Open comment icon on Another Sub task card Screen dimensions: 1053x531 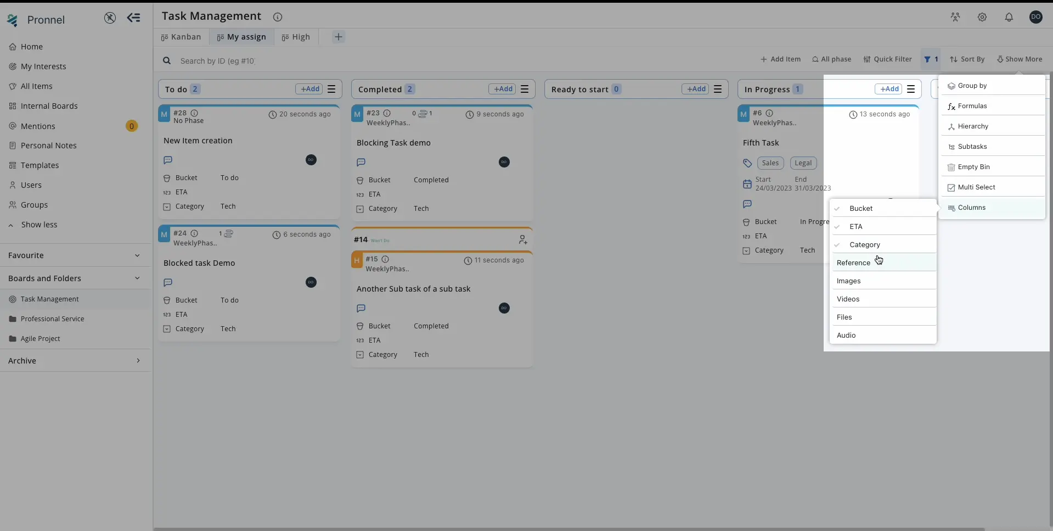coord(361,308)
